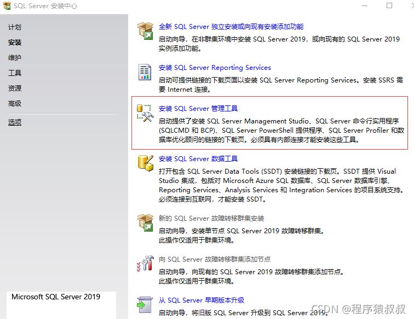
Task: Click the add node to cluster tools icon
Action: [145, 263]
